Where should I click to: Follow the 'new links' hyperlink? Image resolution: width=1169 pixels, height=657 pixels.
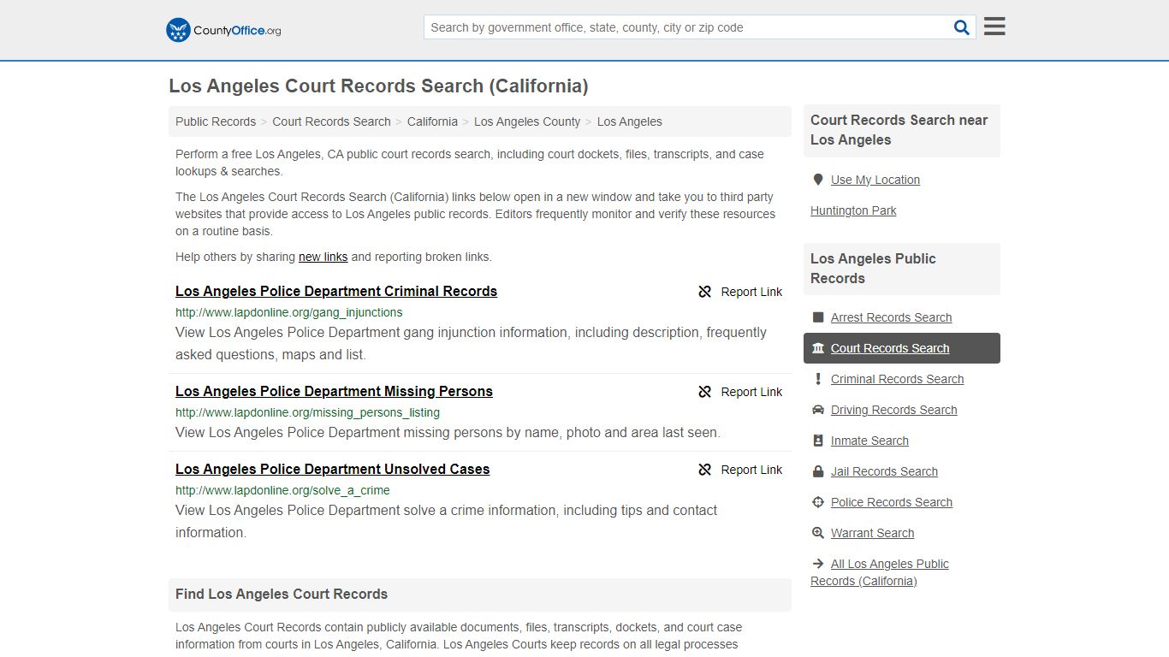coord(323,257)
